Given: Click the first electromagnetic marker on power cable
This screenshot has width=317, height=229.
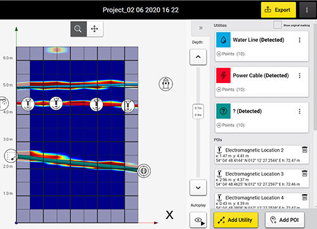Looking at the screenshot, I should [28, 104].
